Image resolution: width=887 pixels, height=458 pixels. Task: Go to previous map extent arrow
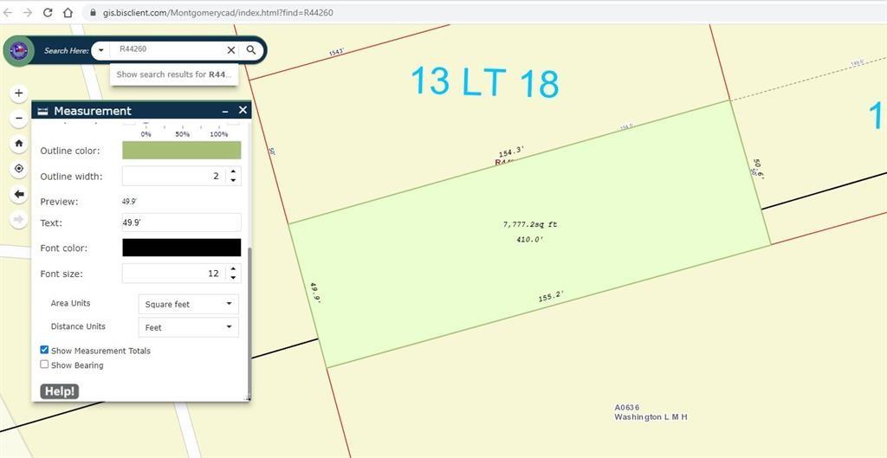click(19, 194)
